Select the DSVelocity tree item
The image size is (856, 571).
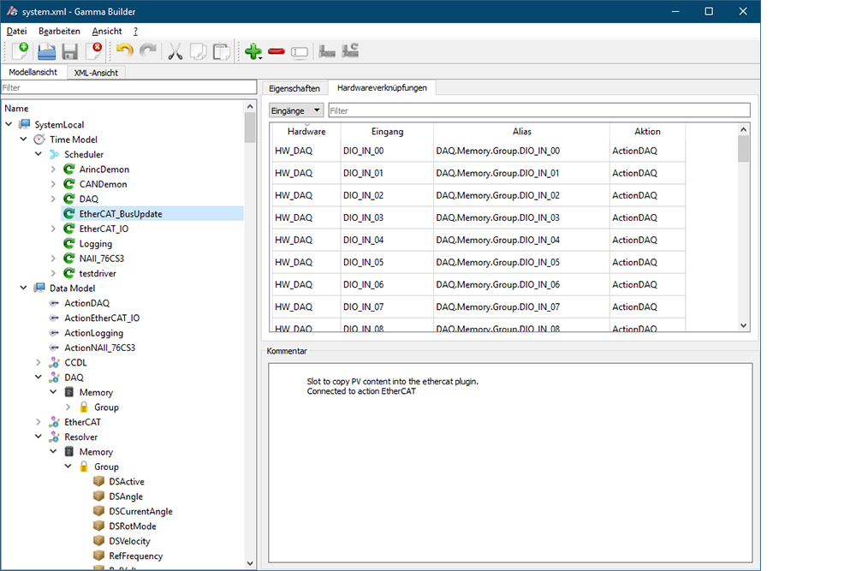(129, 541)
